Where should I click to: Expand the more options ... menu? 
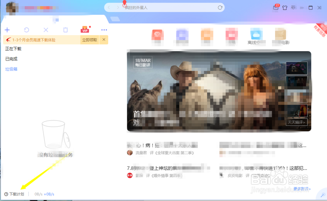(x=104, y=30)
